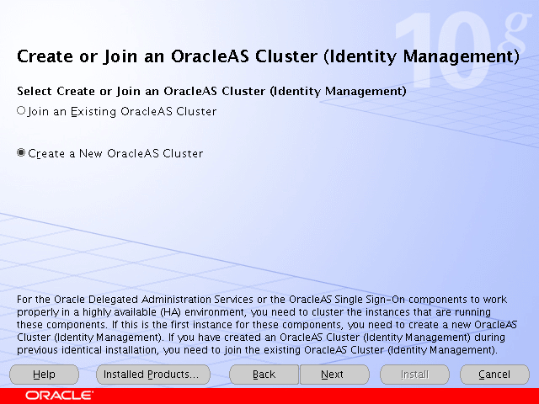Click the grayed-out Install button
This screenshot has height=404, width=539.
point(414,374)
